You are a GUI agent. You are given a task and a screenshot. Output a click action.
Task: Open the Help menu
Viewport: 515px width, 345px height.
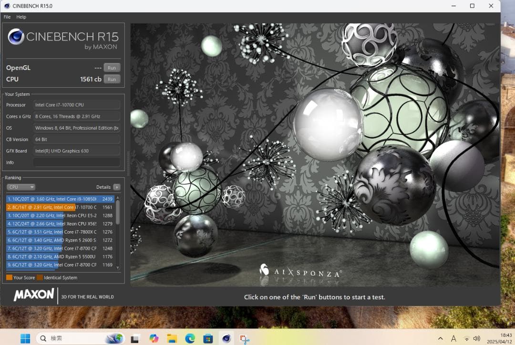(x=21, y=17)
